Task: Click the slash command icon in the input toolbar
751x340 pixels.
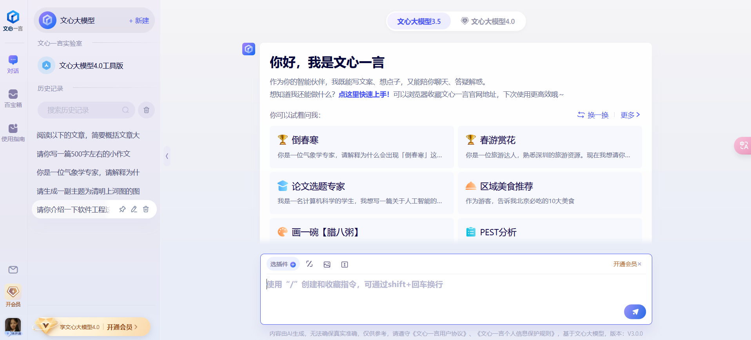Action: coord(309,264)
